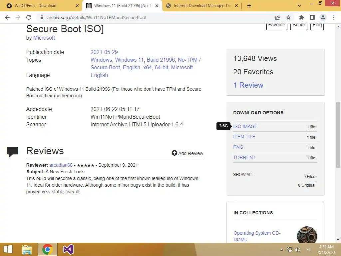
Task: Open the 2021-05-29 publication date link
Action: [104, 52]
